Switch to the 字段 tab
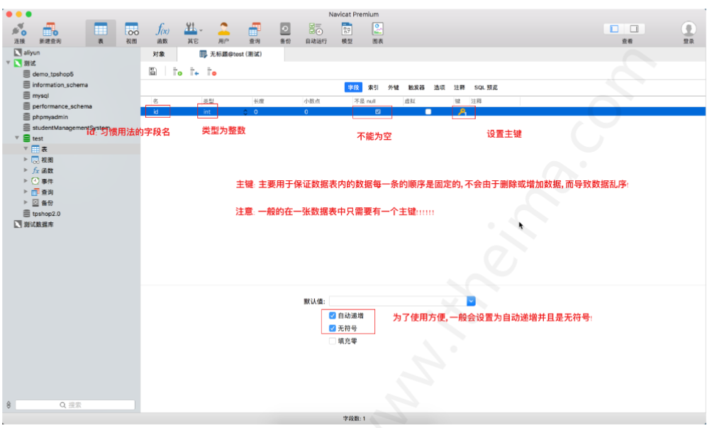 click(353, 87)
